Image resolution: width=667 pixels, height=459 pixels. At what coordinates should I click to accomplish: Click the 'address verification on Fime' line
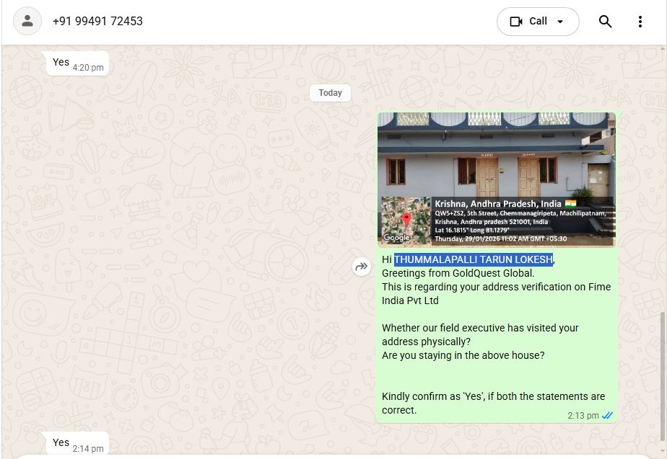pyautogui.click(x=496, y=287)
